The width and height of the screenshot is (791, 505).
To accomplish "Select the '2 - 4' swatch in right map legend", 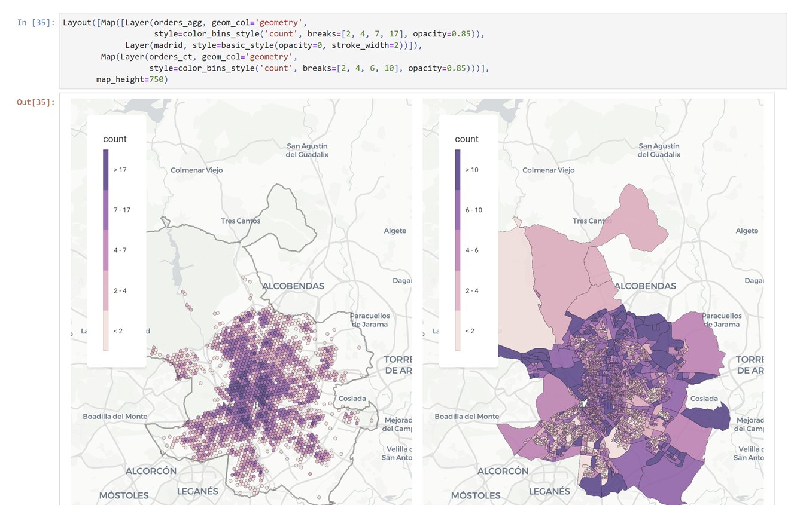I will tap(458, 290).
